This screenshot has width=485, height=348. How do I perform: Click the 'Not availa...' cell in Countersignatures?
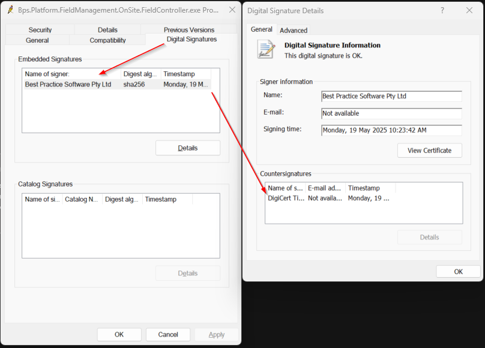(x=325, y=198)
